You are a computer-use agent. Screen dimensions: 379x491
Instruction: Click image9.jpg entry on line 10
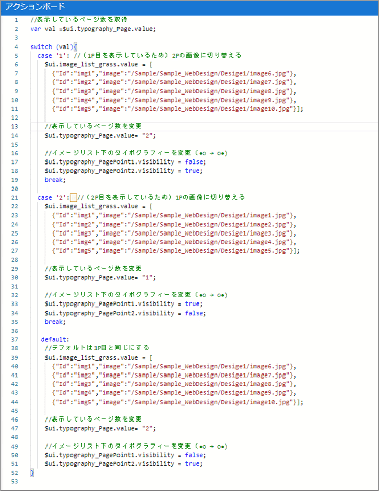(174, 100)
